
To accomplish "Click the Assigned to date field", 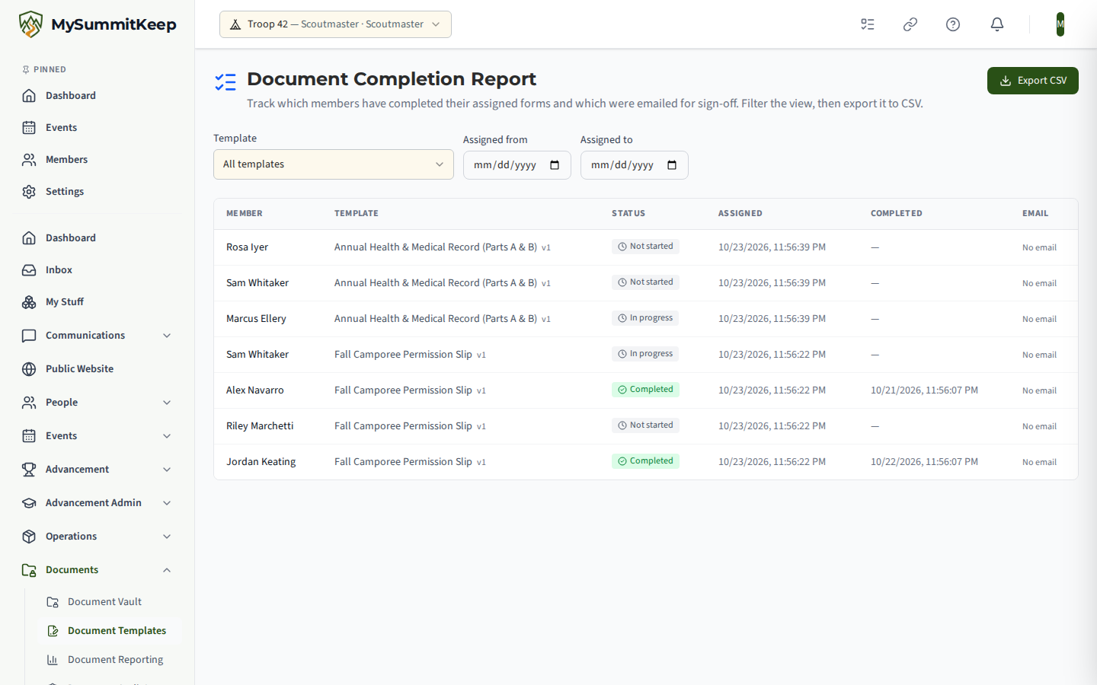I will [635, 165].
